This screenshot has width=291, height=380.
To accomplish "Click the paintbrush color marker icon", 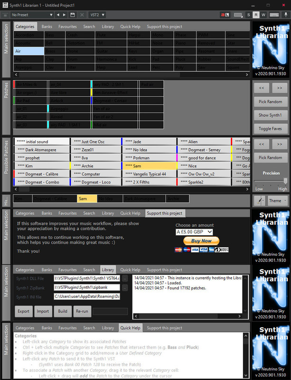I will click(258, 200).
